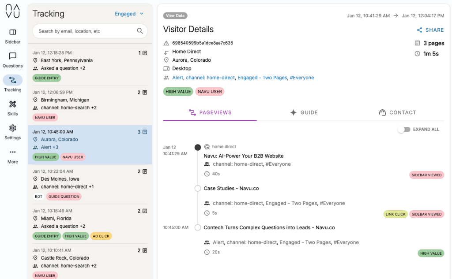Select the Miami, Florida visitor entry

coord(90,223)
